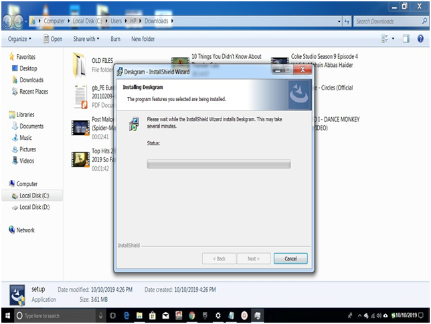Viewport: 431px width, 324px height.
Task: Open the address bar history dropdown
Action: [339, 21]
